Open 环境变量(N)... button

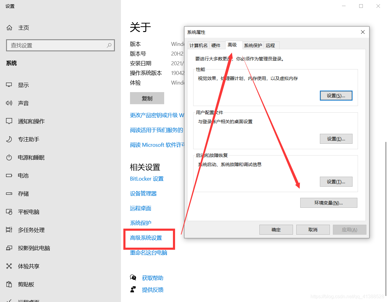tap(329, 203)
